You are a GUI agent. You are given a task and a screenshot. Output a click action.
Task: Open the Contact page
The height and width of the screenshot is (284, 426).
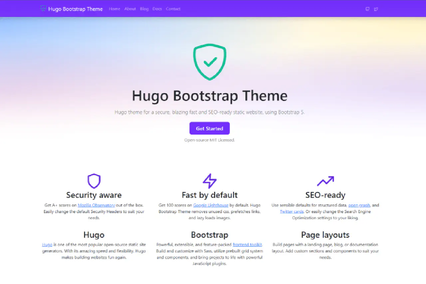pos(173,9)
